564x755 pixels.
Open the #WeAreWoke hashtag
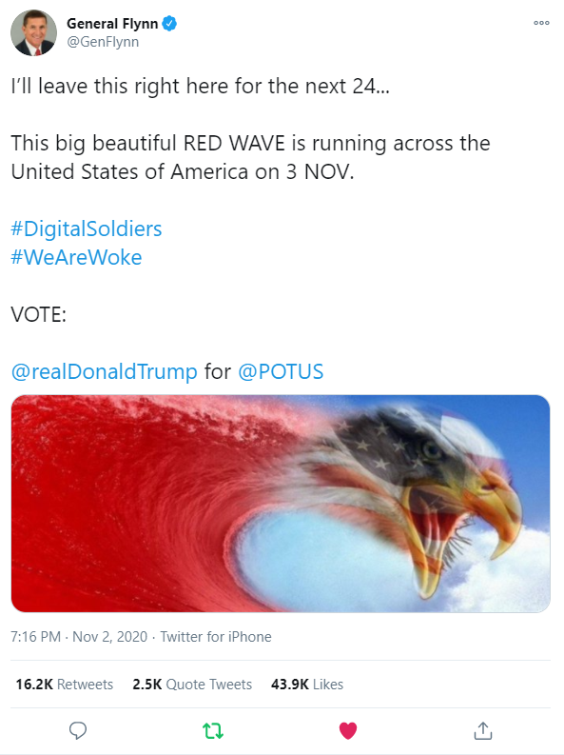click(76, 257)
